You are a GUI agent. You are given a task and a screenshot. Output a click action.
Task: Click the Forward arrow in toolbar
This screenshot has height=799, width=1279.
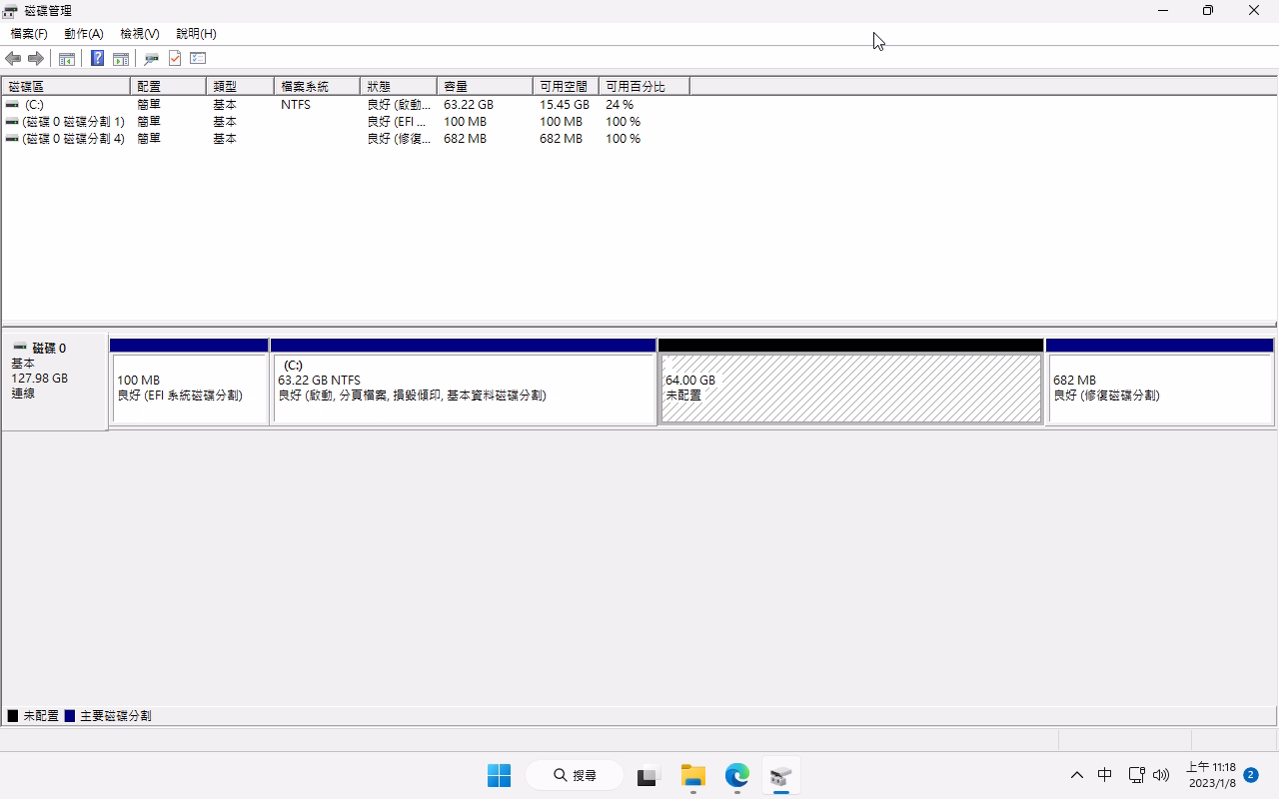pos(35,59)
